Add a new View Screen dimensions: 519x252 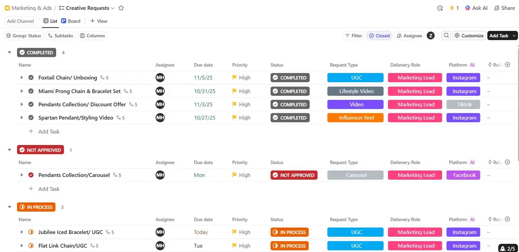99,21
